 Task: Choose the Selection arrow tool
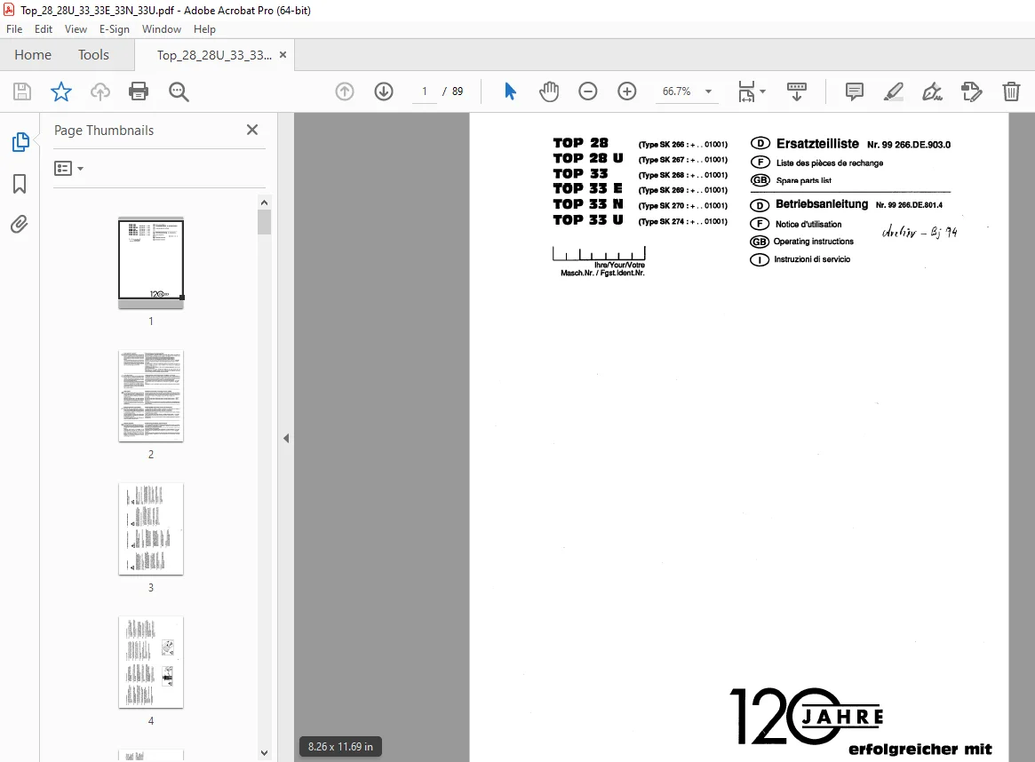(x=510, y=91)
